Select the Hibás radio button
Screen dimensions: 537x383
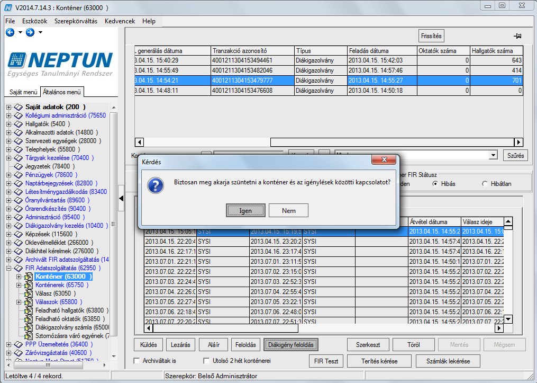[435, 184]
